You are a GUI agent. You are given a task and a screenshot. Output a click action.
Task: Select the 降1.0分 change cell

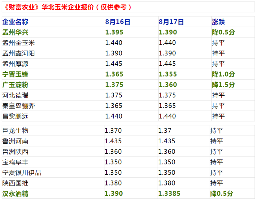tap(223, 74)
